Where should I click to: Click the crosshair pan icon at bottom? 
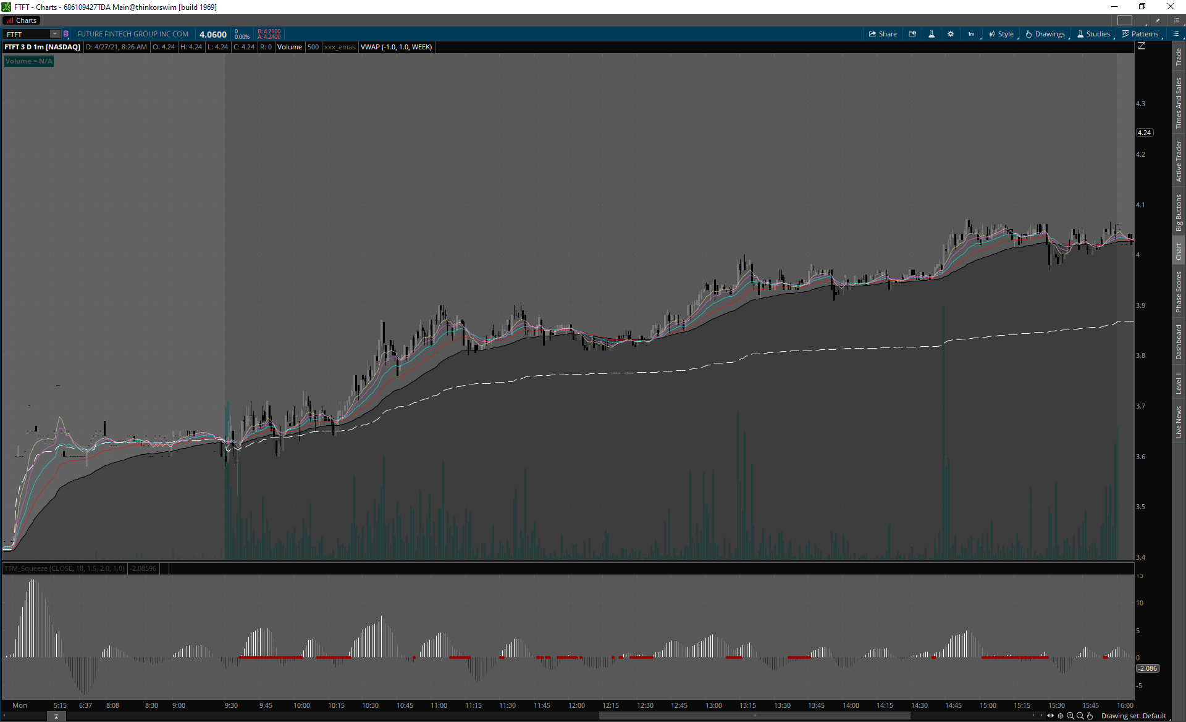[1061, 716]
